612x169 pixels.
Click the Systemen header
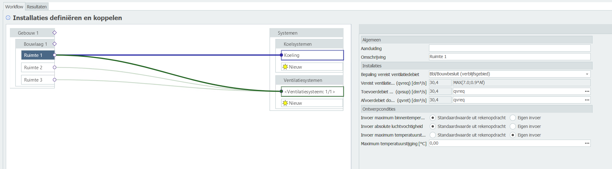(x=306, y=33)
